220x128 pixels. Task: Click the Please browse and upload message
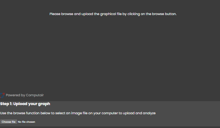[x=113, y=14]
